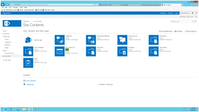
Task: Switch to the Team Site - Home tab
Action: click(x=109, y=5)
